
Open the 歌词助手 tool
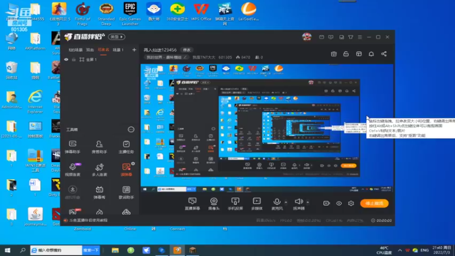pyautogui.click(x=126, y=192)
